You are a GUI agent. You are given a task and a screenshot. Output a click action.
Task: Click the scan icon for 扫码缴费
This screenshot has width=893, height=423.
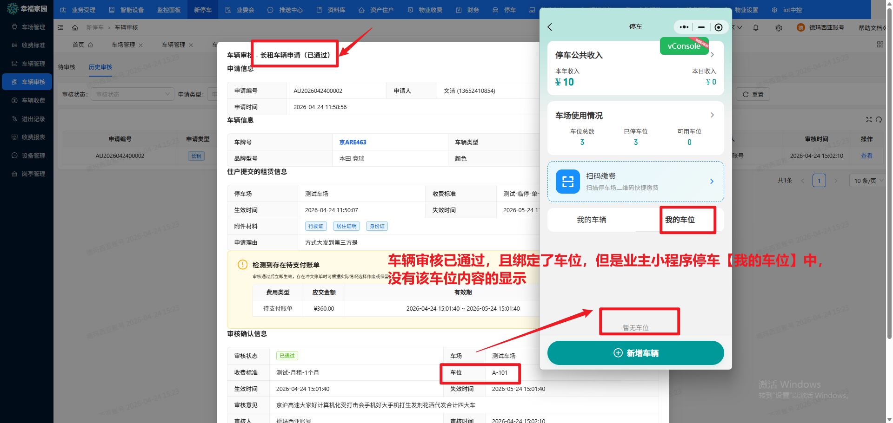[x=568, y=182]
